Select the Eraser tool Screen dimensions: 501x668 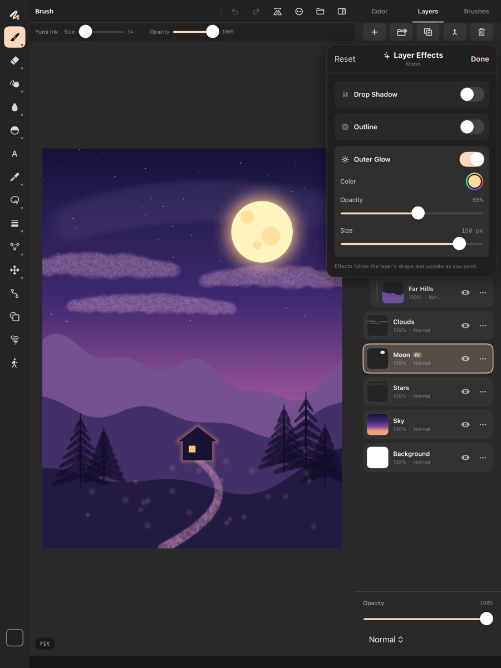pyautogui.click(x=14, y=61)
